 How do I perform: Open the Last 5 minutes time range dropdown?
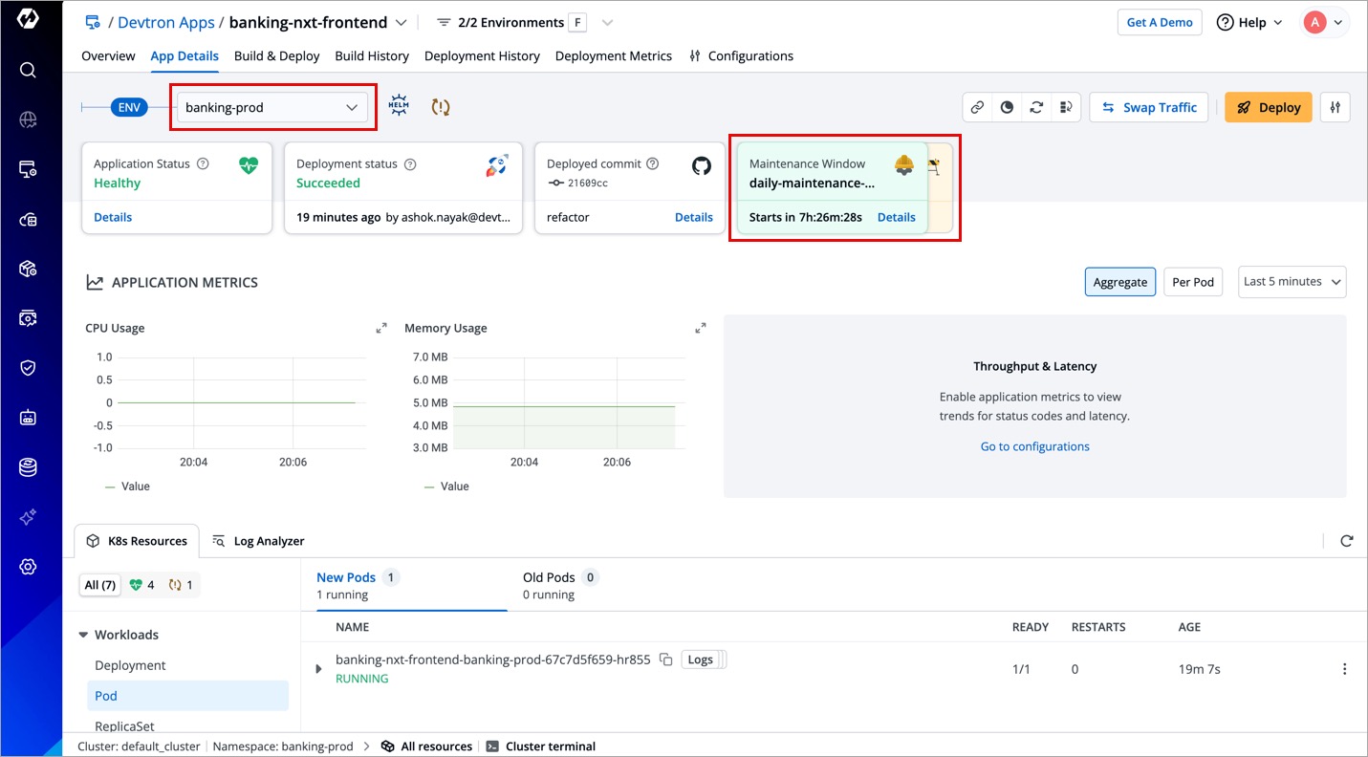(1292, 282)
